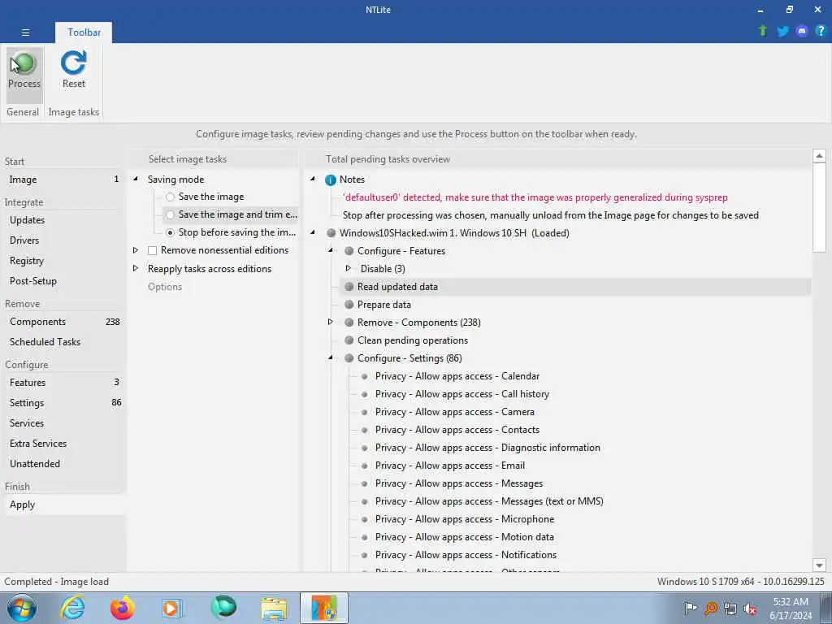Expand Reapply tasks across editions
This screenshot has height=624, width=832.
pos(136,268)
